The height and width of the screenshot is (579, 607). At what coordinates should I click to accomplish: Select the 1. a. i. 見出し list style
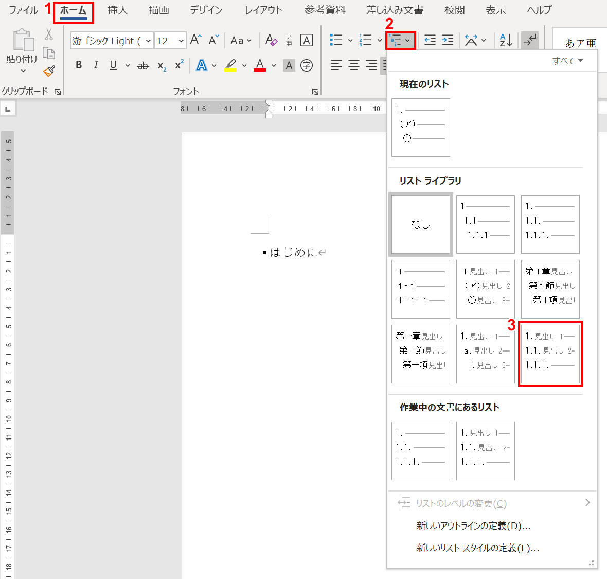(486, 354)
